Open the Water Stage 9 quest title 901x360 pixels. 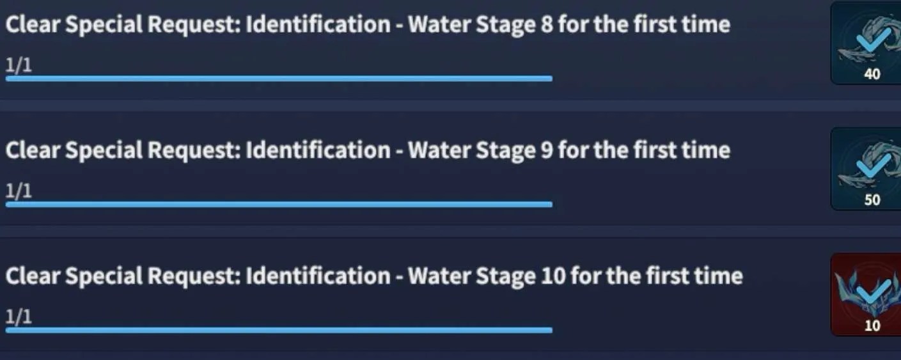tap(368, 151)
